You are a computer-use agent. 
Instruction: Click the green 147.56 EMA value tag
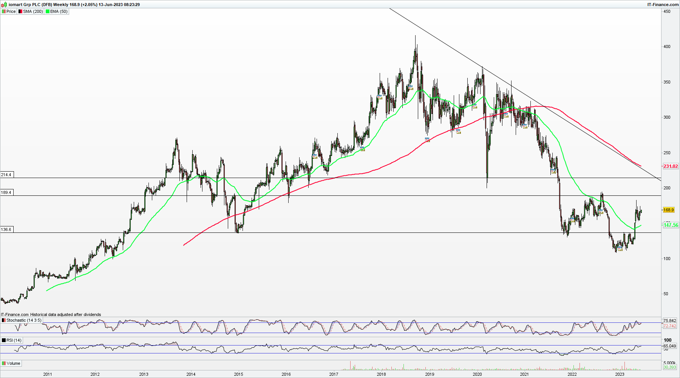671,225
